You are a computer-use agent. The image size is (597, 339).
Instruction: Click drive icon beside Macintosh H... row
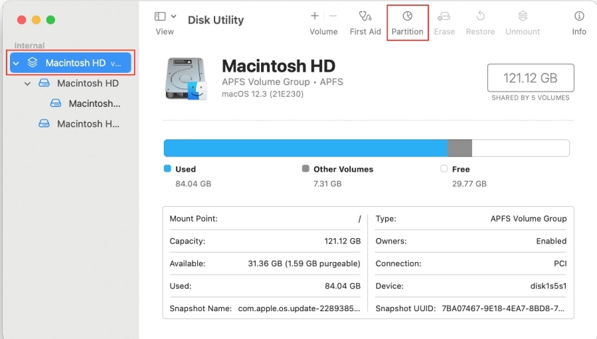44,123
